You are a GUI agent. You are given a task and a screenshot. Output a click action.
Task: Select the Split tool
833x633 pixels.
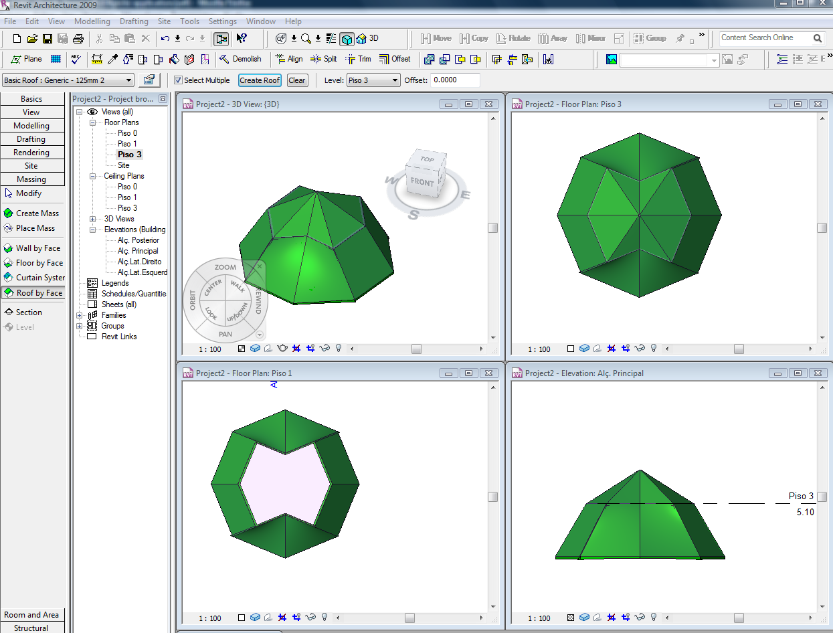click(x=323, y=59)
